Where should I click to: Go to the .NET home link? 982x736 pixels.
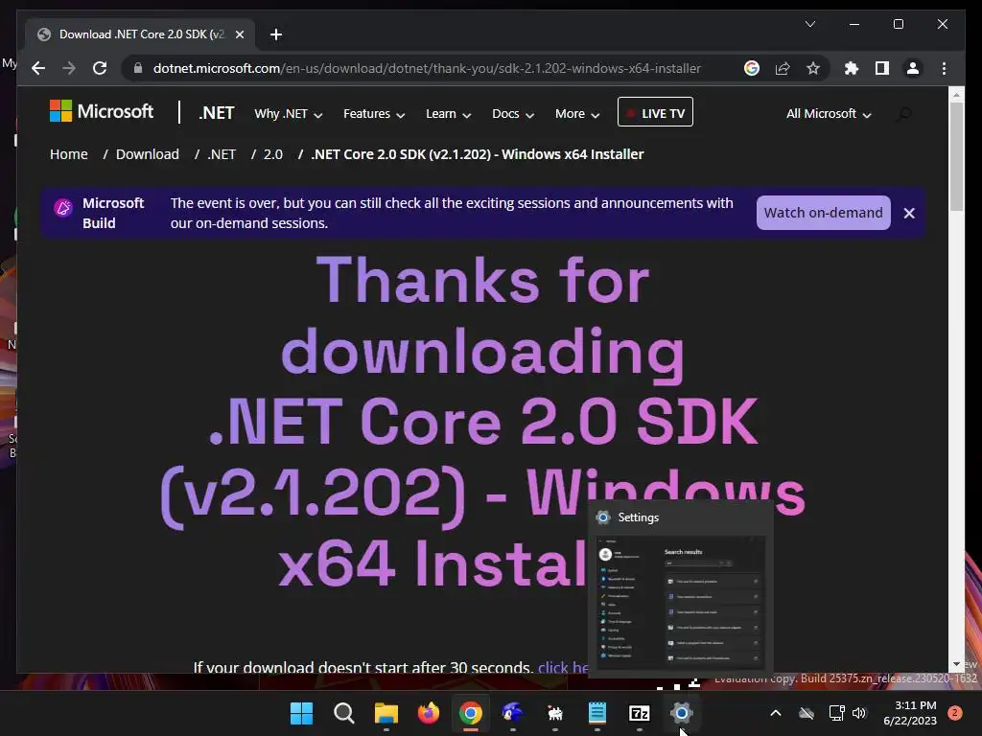[x=217, y=113]
